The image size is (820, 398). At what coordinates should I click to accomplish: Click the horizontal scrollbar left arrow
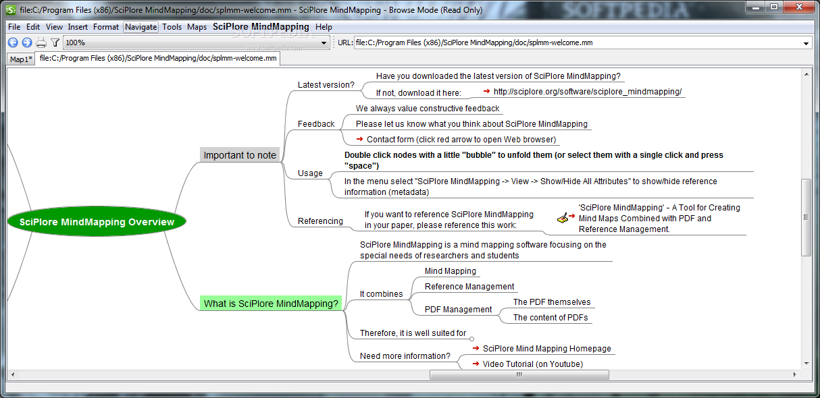click(x=11, y=374)
